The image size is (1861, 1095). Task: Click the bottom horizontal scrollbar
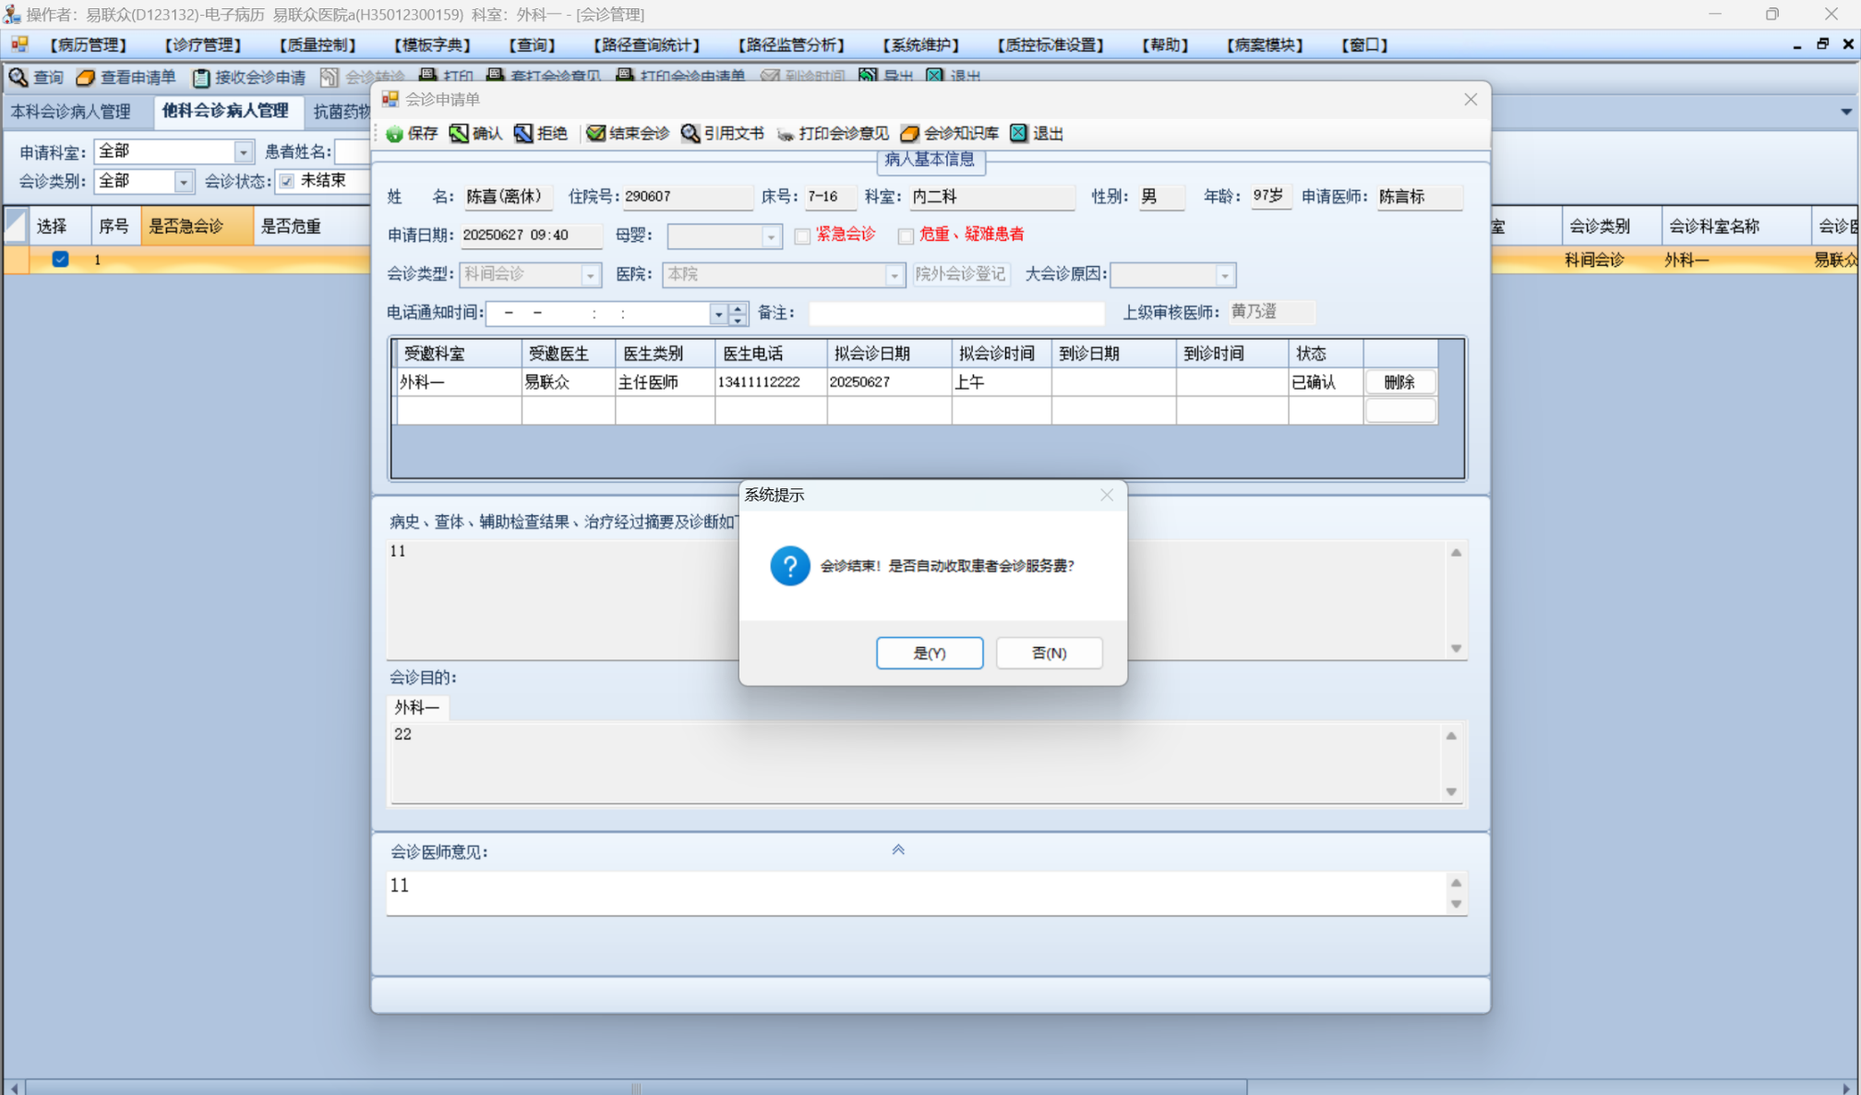[x=635, y=1087]
